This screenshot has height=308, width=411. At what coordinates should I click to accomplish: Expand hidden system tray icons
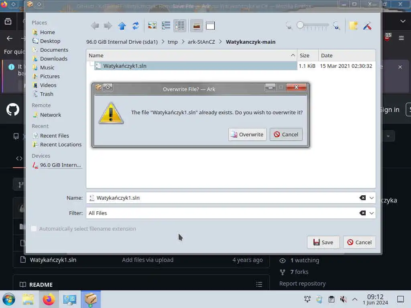(x=355, y=299)
